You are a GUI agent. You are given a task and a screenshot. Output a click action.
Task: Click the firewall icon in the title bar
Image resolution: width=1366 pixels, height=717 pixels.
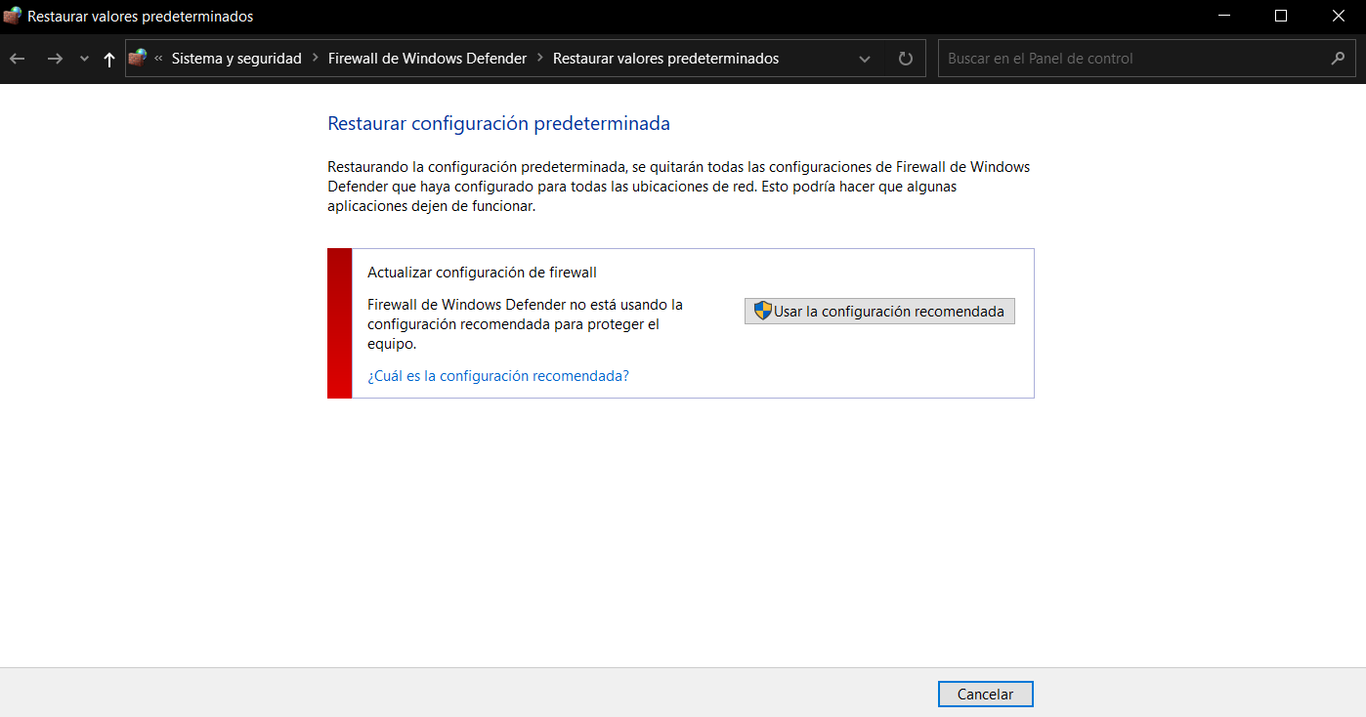point(13,16)
